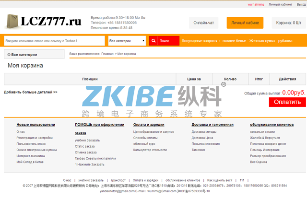Open обменный курс link
The height and width of the screenshot is (199, 307).
144,144
